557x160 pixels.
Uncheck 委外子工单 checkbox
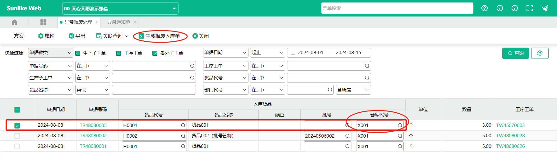point(155,53)
